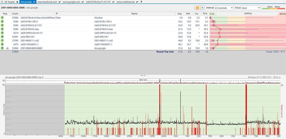Screen dimensions: 286x139
Task: Click the list icon beside All Targets
Action: point(2,2)
